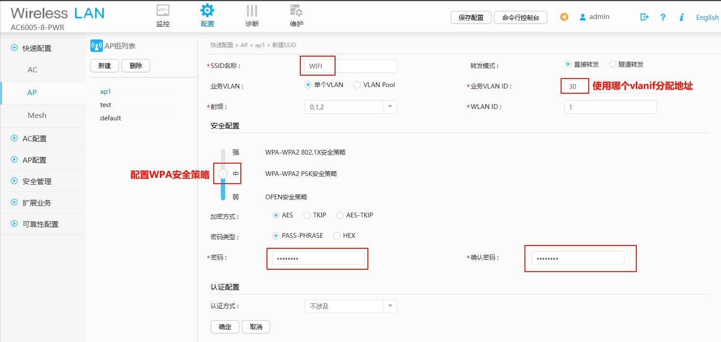Choose TKIP encryption
Image resolution: width=721 pixels, height=342 pixels.
click(307, 215)
